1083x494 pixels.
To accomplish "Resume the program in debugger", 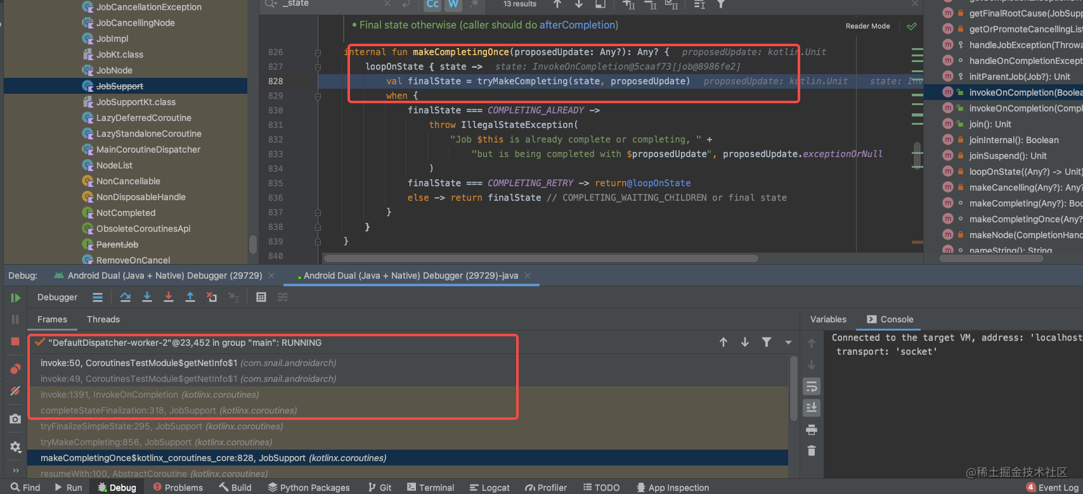I will point(15,298).
